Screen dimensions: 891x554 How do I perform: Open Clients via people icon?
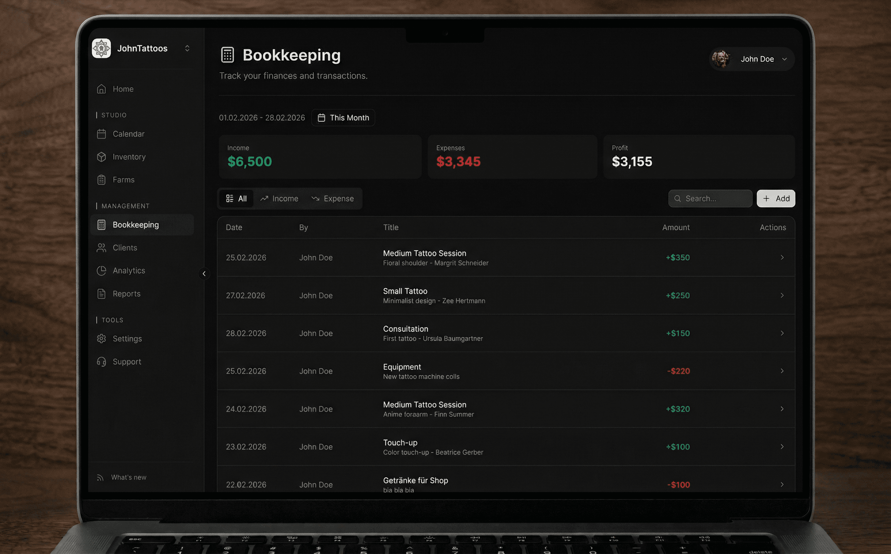pos(102,248)
